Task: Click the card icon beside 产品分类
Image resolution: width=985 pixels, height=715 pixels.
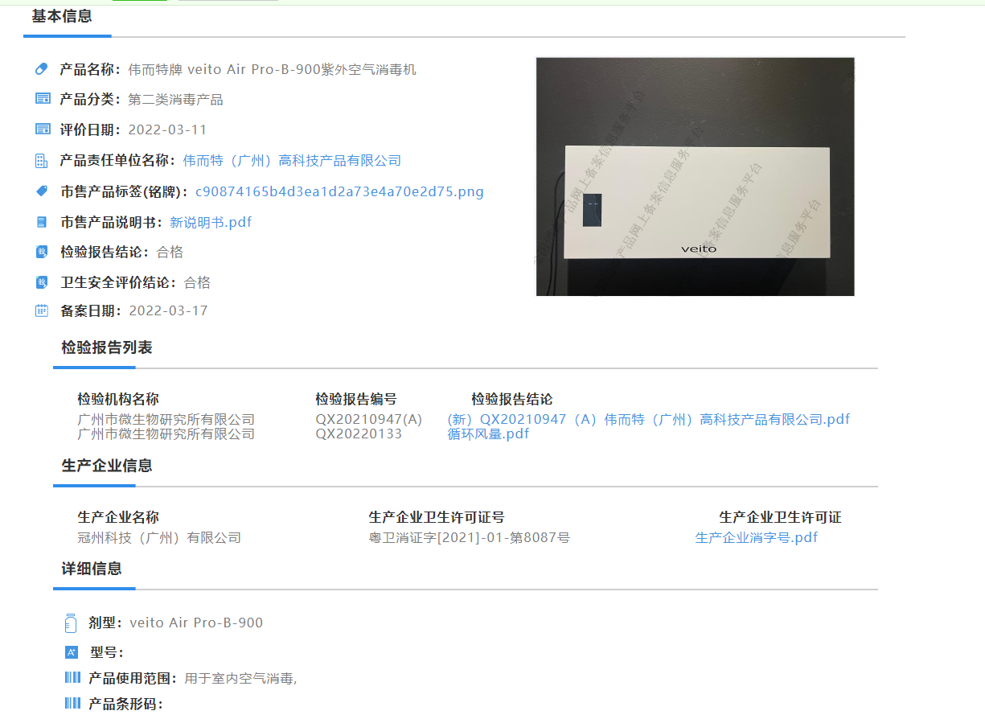Action: coord(43,99)
